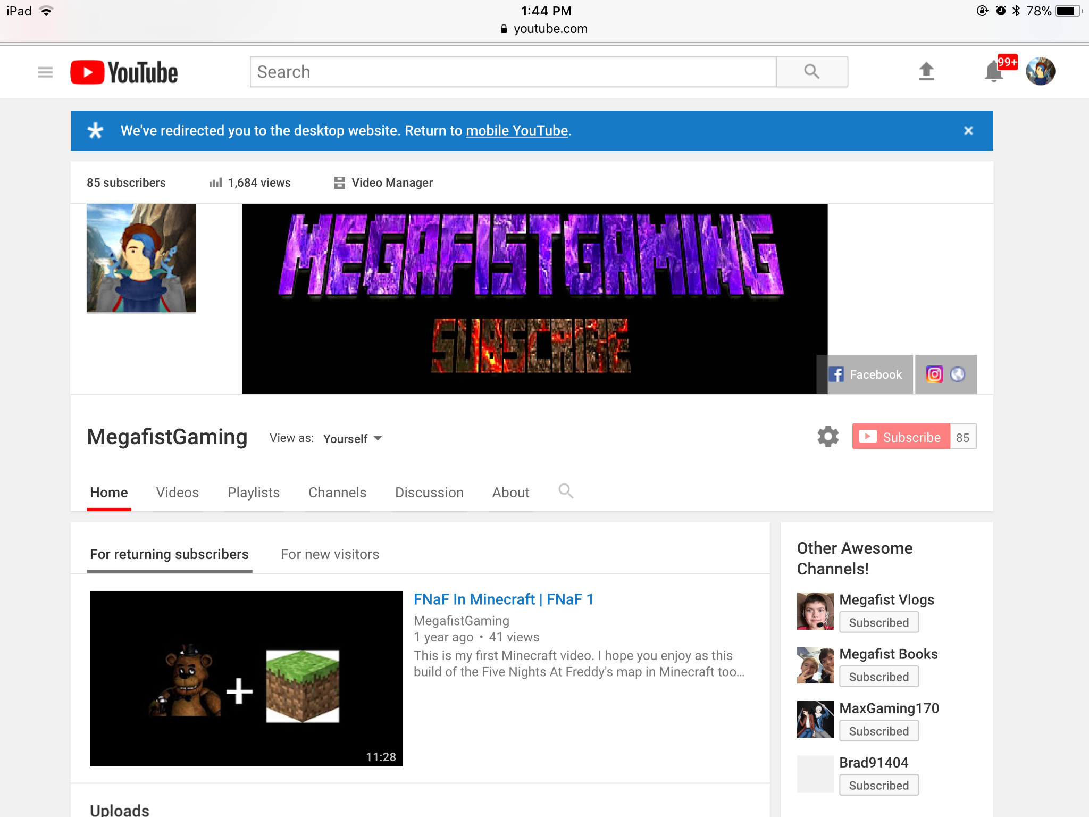This screenshot has width=1089, height=817.
Task: Open Video Manager
Action: (383, 182)
